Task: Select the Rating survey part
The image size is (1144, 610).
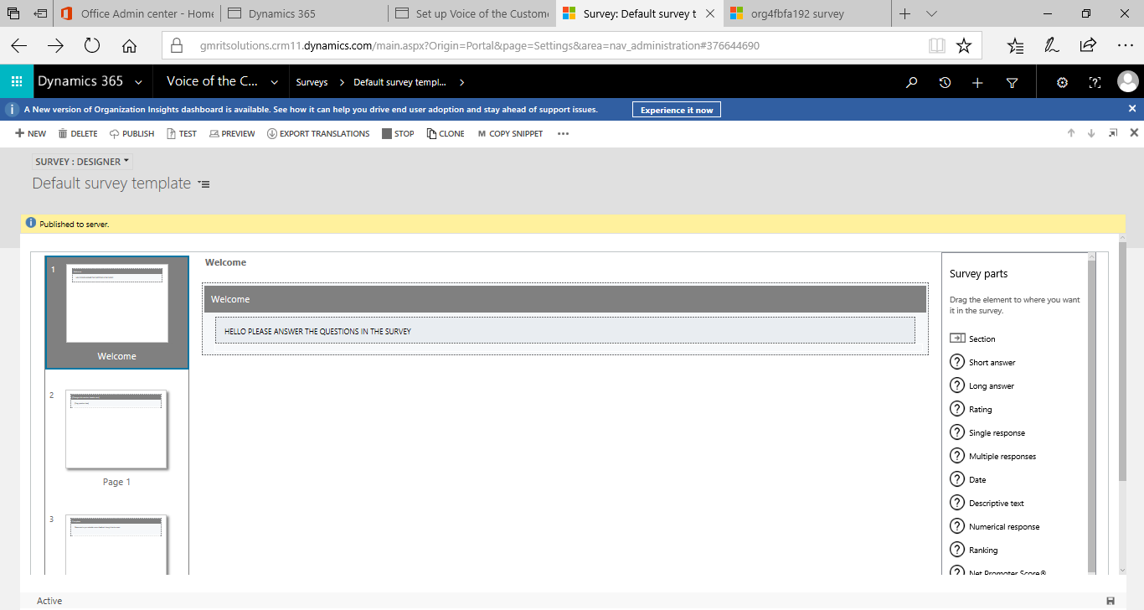Action: (x=971, y=409)
